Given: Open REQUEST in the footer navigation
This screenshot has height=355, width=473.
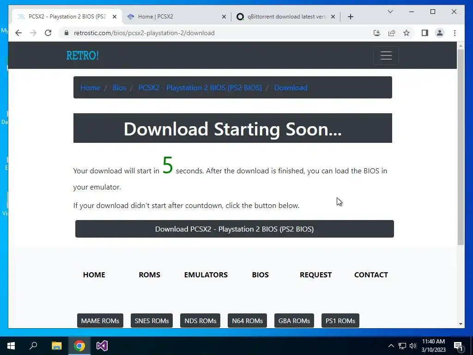Looking at the screenshot, I should tap(315, 275).
